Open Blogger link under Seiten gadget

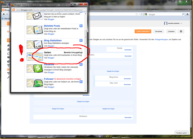(x=51, y=58)
